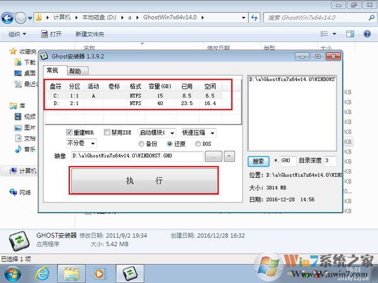Click the Explorer back arrow button

coord(7,18)
